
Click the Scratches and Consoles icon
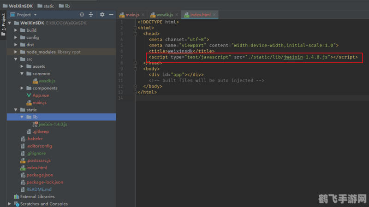point(16,204)
